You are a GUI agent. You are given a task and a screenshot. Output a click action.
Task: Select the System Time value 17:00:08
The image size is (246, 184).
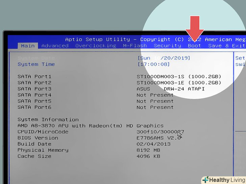pyautogui.click(x=154, y=64)
